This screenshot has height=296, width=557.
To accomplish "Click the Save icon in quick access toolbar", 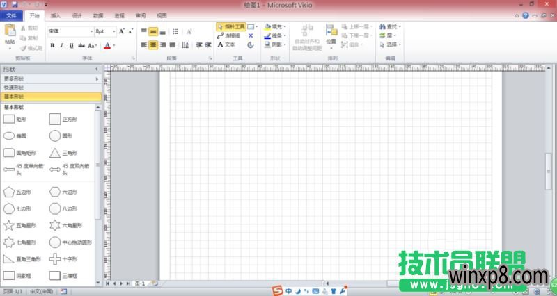I will tap(15, 5).
